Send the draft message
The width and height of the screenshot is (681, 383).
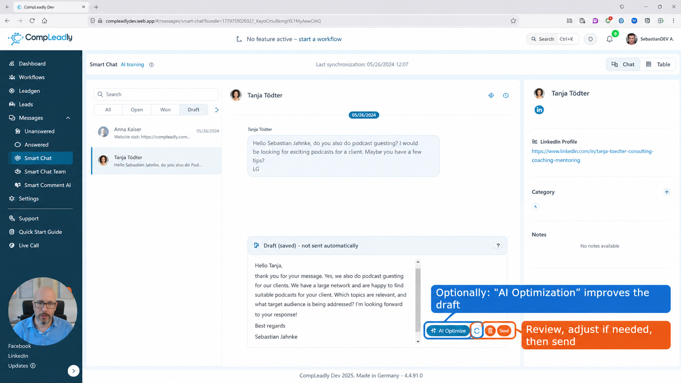tap(504, 331)
